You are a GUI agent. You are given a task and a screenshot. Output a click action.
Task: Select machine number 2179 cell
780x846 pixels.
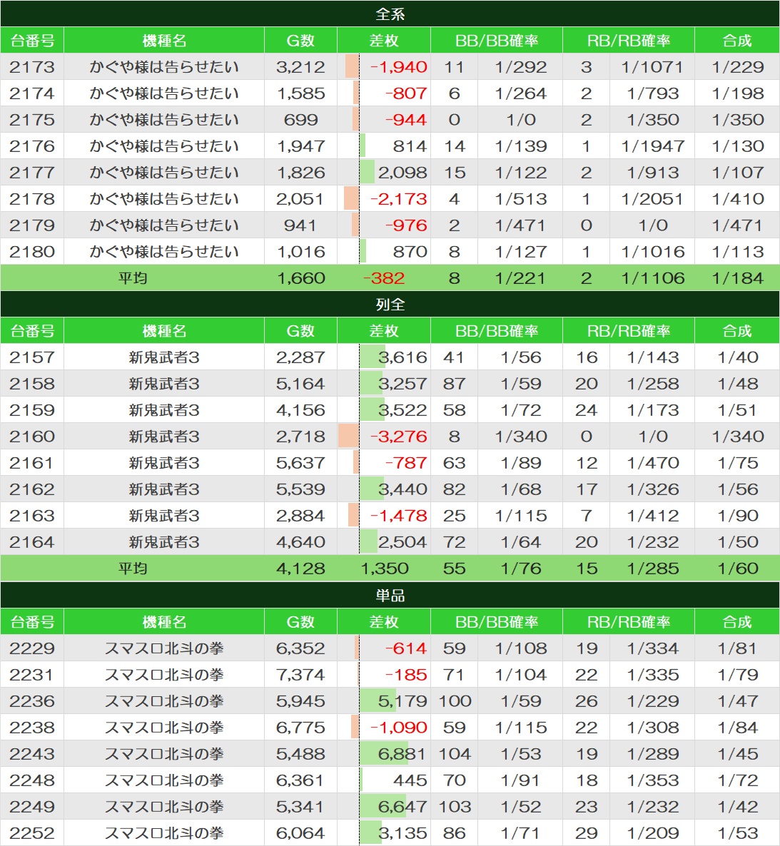pos(32,225)
